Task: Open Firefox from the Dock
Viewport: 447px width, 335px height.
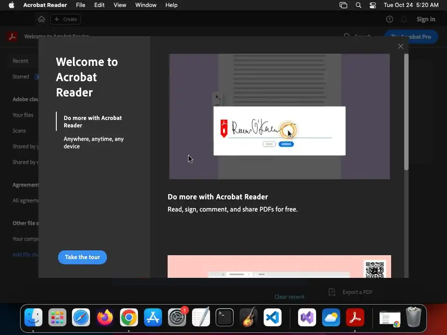Action: (x=105, y=318)
